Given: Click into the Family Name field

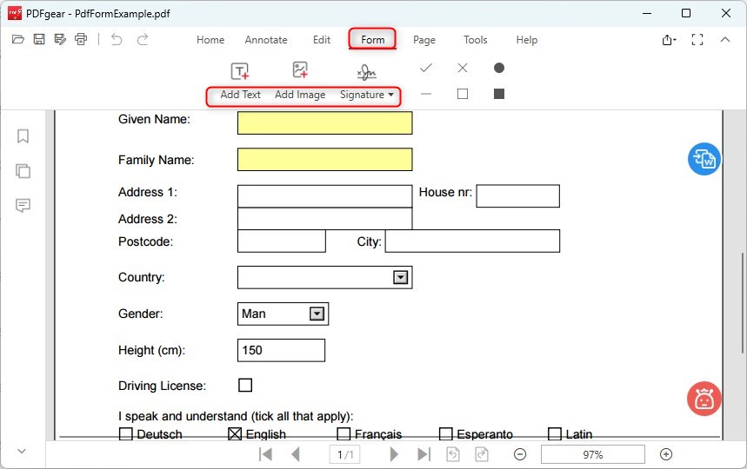Looking at the screenshot, I should (x=325, y=159).
